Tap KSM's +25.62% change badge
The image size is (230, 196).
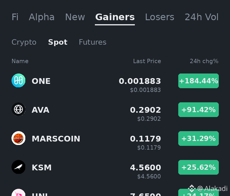click(198, 167)
